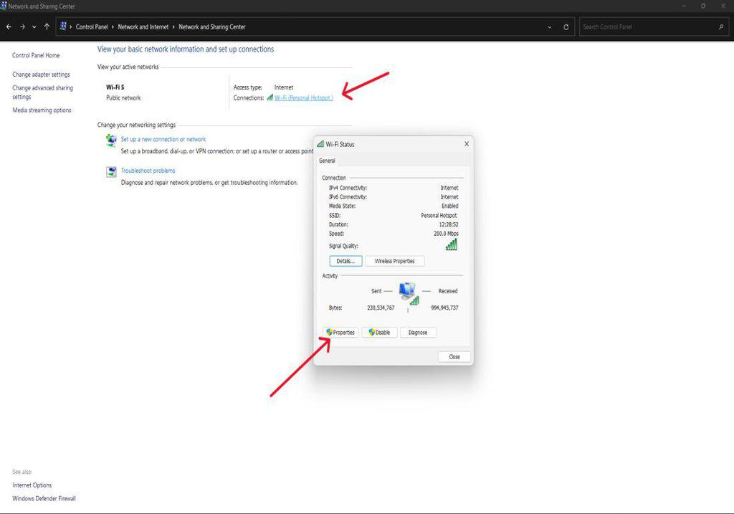The height and width of the screenshot is (514, 734).
Task: Click the new connection setup icon
Action: pos(111,141)
